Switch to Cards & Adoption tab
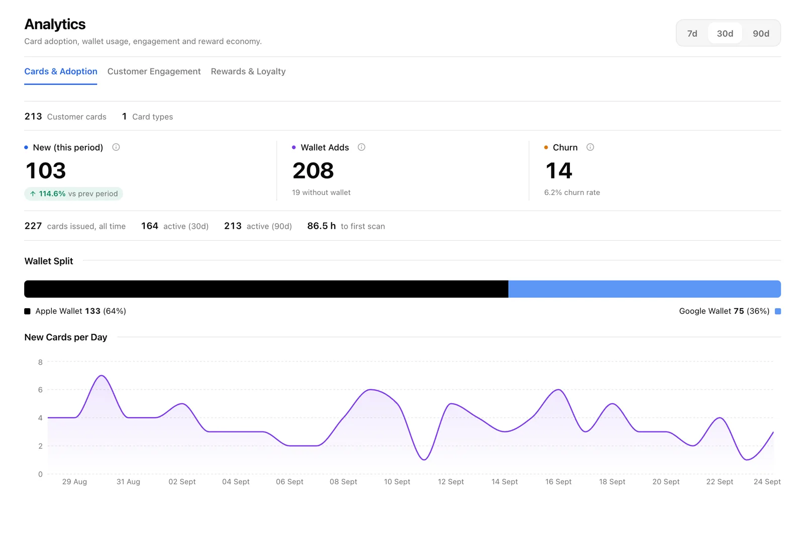Viewport: 804px width, 557px height. pyautogui.click(x=61, y=71)
